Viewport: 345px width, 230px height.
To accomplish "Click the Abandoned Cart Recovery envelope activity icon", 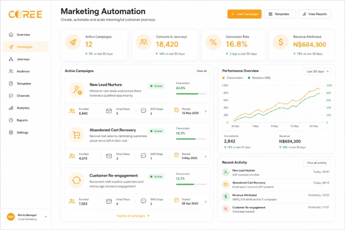I will [225, 184].
